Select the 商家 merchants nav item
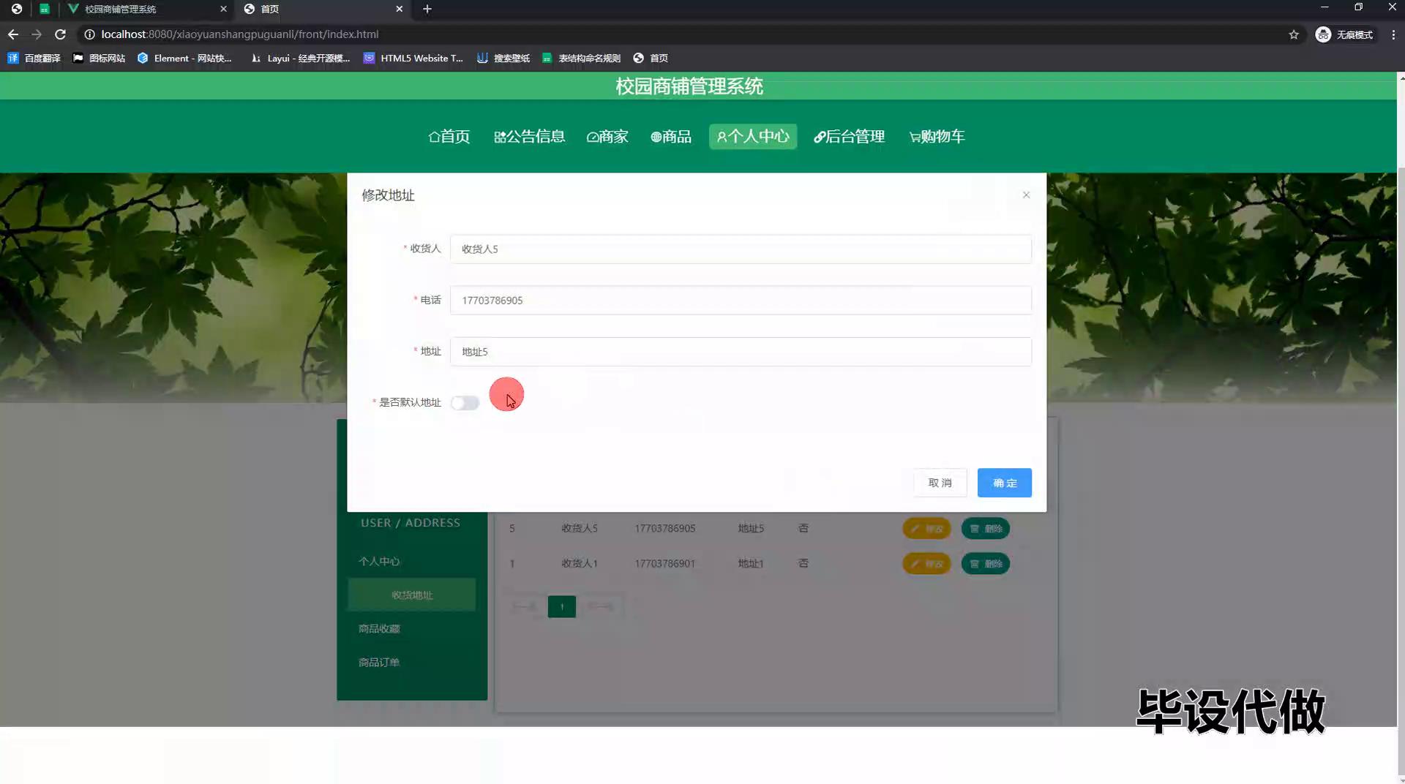Image resolution: width=1405 pixels, height=784 pixels. [x=607, y=137]
